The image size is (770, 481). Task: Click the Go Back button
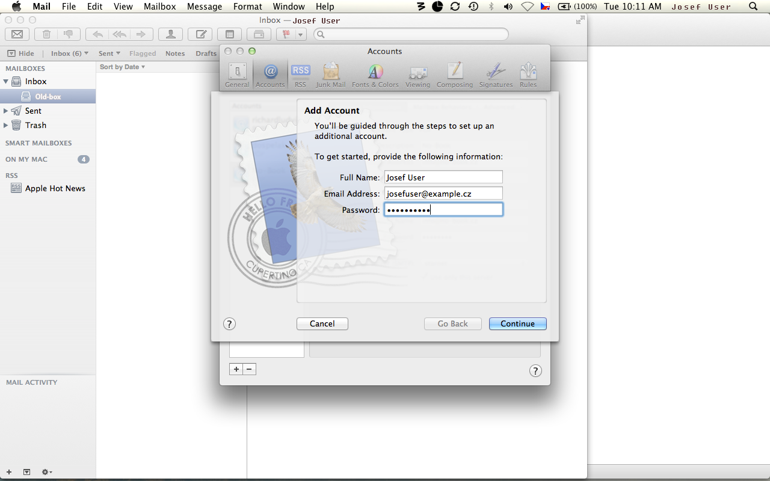452,323
